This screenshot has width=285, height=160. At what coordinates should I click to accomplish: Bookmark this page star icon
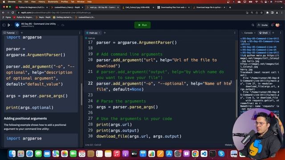[x=261, y=12]
